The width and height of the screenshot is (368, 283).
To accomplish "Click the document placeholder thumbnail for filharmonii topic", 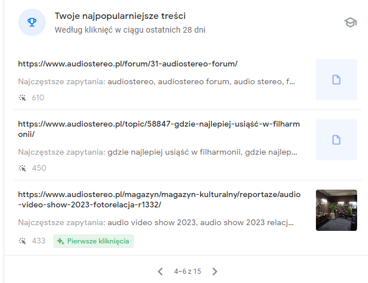I will coord(337,140).
